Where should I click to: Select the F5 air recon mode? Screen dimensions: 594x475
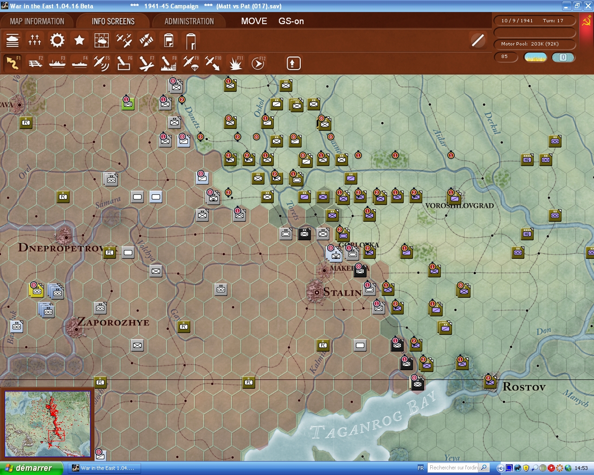click(102, 63)
